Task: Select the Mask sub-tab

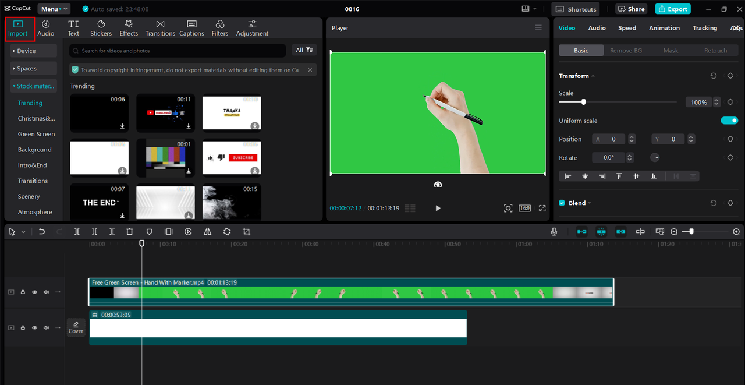Action: click(x=670, y=51)
